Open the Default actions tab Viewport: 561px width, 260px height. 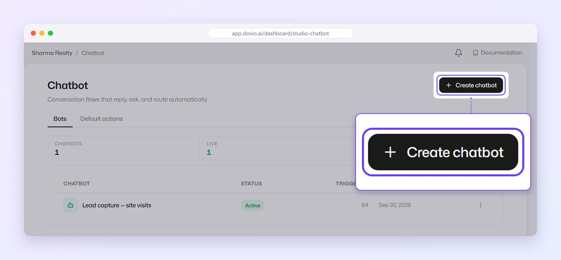click(102, 119)
